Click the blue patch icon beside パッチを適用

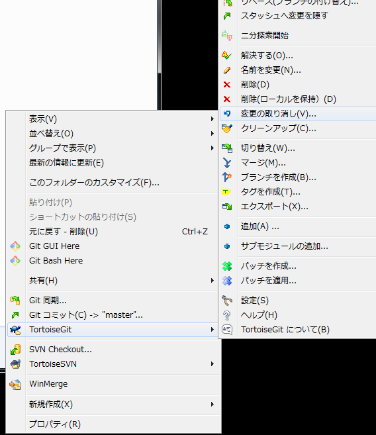[227, 281]
